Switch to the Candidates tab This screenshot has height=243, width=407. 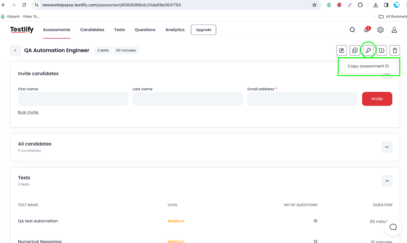click(92, 30)
